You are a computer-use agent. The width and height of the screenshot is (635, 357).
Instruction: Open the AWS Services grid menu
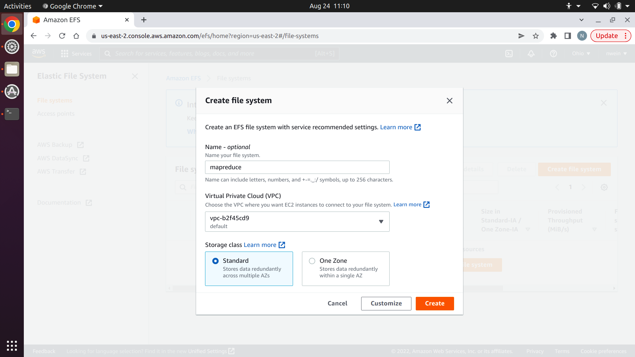pos(65,54)
